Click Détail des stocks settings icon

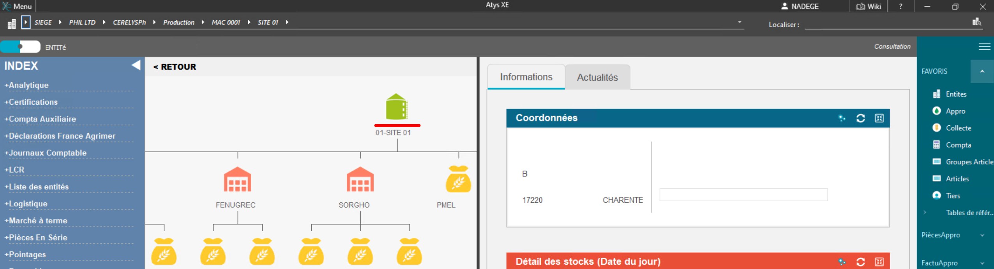842,262
